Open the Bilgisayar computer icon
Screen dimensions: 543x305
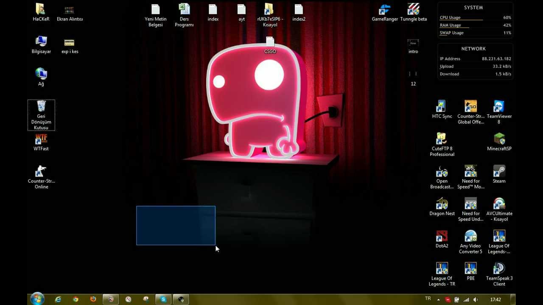[x=41, y=45]
